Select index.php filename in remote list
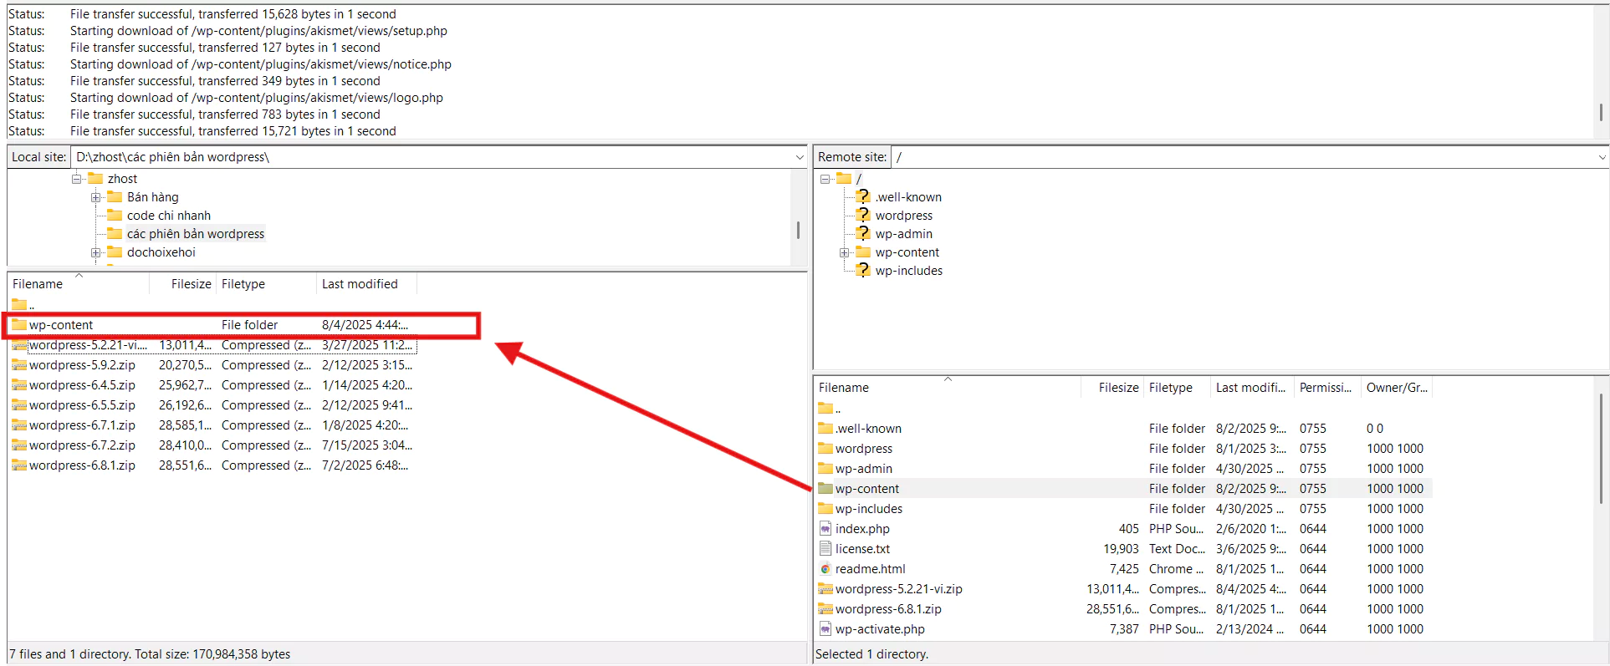This screenshot has width=1610, height=666. [x=862, y=529]
